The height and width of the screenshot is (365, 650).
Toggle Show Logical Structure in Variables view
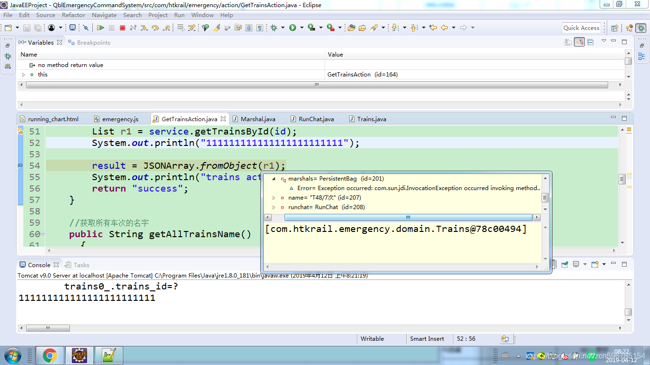pyautogui.click(x=579, y=42)
